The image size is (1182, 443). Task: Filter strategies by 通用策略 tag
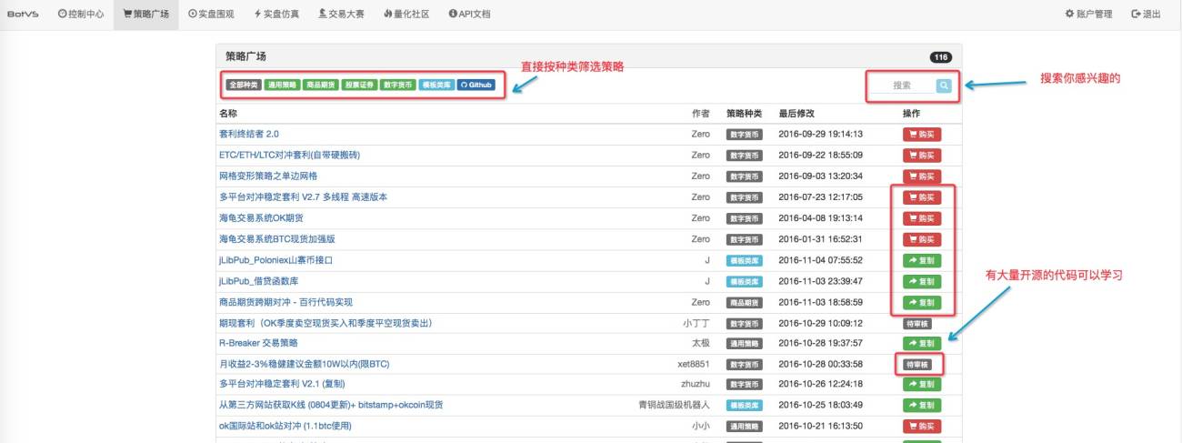282,85
